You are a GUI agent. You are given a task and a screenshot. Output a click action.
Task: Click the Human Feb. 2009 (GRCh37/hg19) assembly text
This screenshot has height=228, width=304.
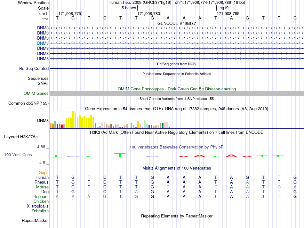click(x=140, y=3)
